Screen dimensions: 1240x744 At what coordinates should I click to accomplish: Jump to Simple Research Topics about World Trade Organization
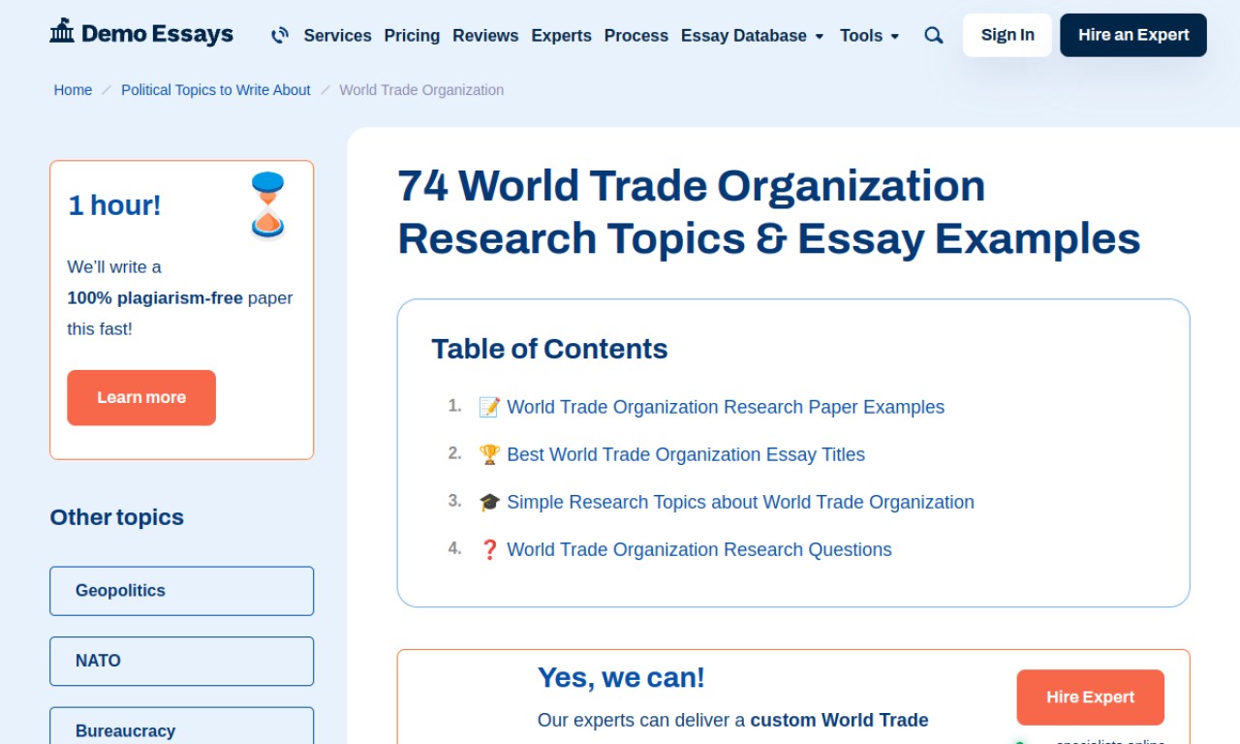[740, 502]
